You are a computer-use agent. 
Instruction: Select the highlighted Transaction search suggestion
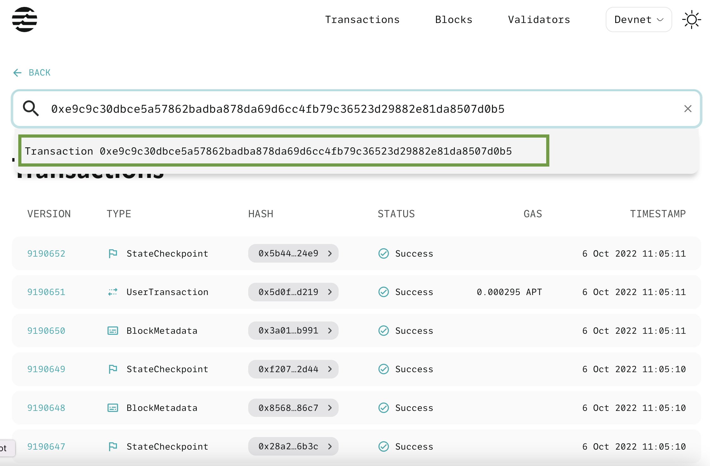[x=283, y=151]
